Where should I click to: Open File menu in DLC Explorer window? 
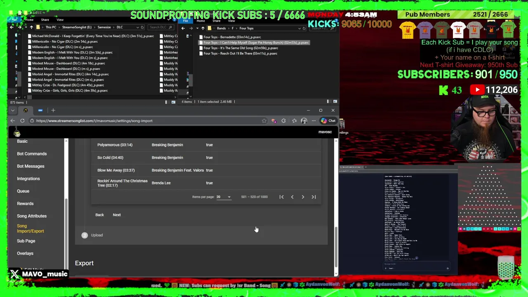(14, 20)
